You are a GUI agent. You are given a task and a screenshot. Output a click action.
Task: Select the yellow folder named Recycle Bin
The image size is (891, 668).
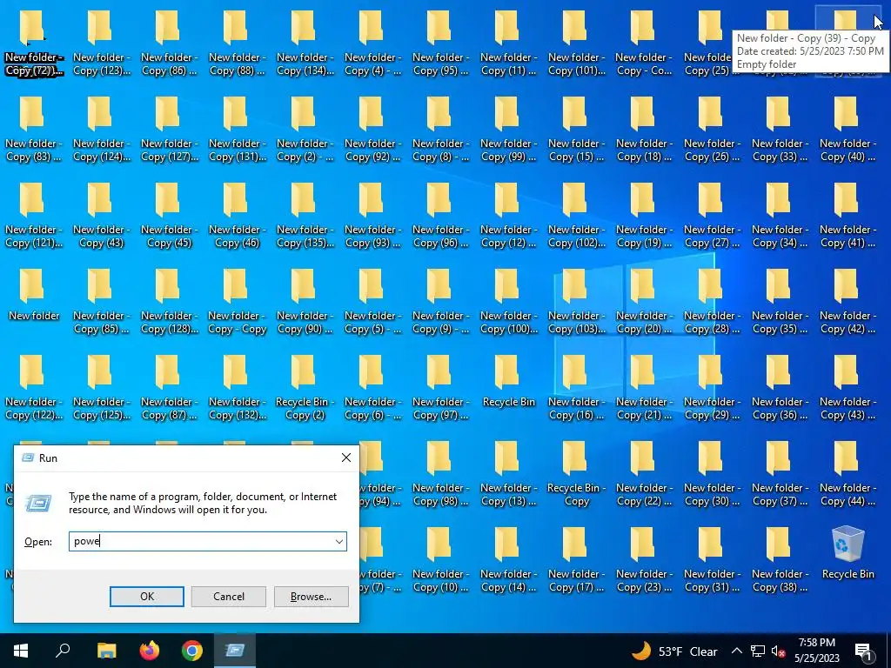coord(508,382)
